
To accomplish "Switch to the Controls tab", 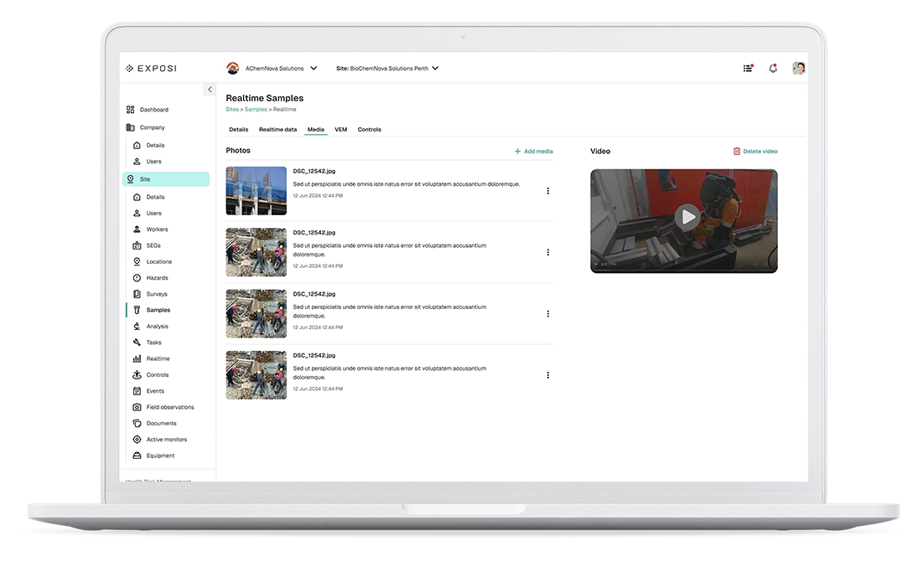I will pyautogui.click(x=369, y=129).
